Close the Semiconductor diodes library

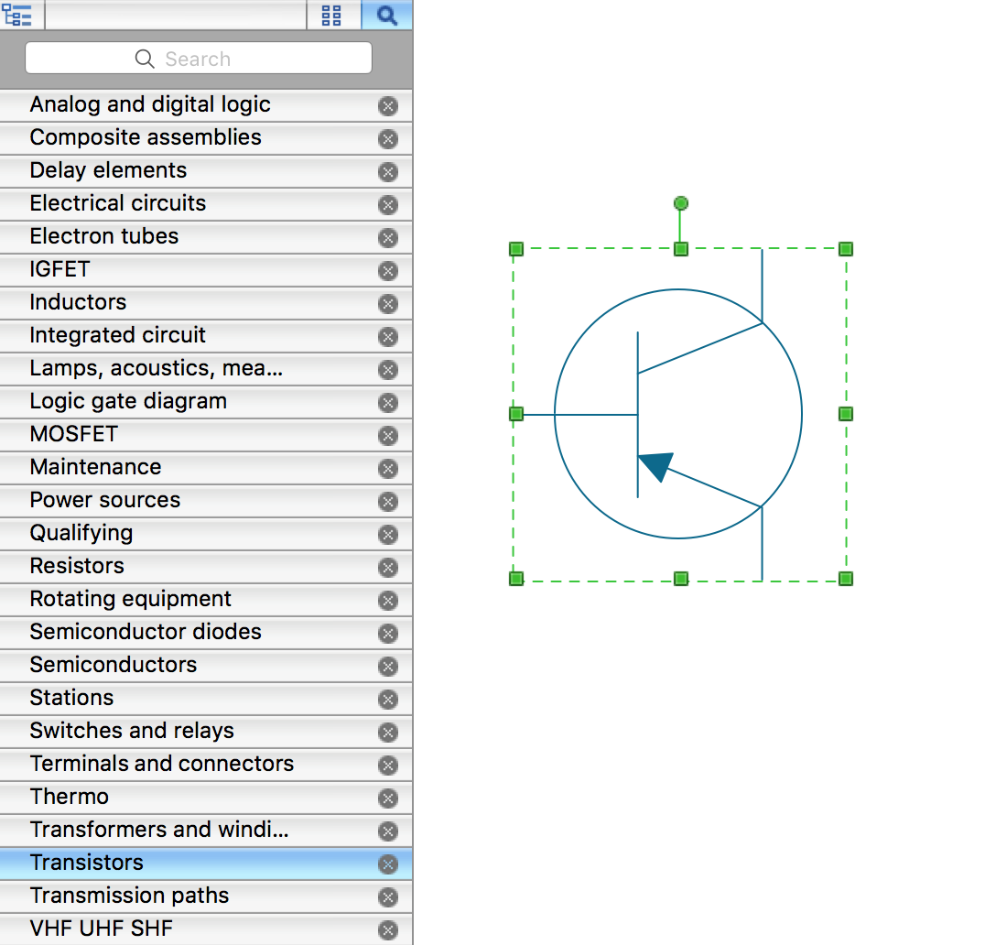click(x=388, y=634)
